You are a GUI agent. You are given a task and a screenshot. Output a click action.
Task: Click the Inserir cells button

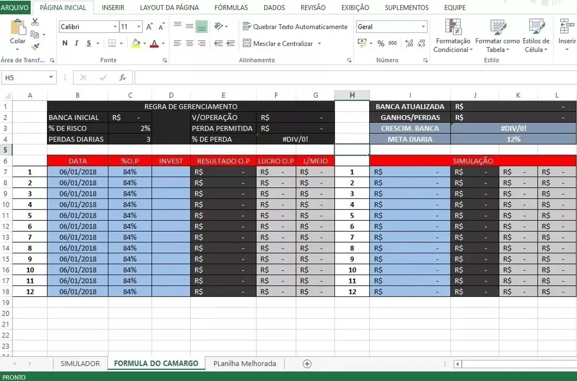[567, 35]
